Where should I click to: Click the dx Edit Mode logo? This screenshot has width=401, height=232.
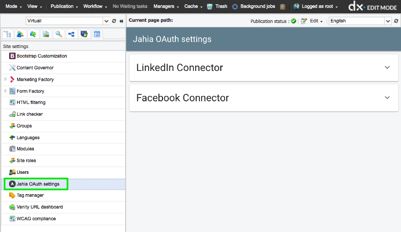373,6
